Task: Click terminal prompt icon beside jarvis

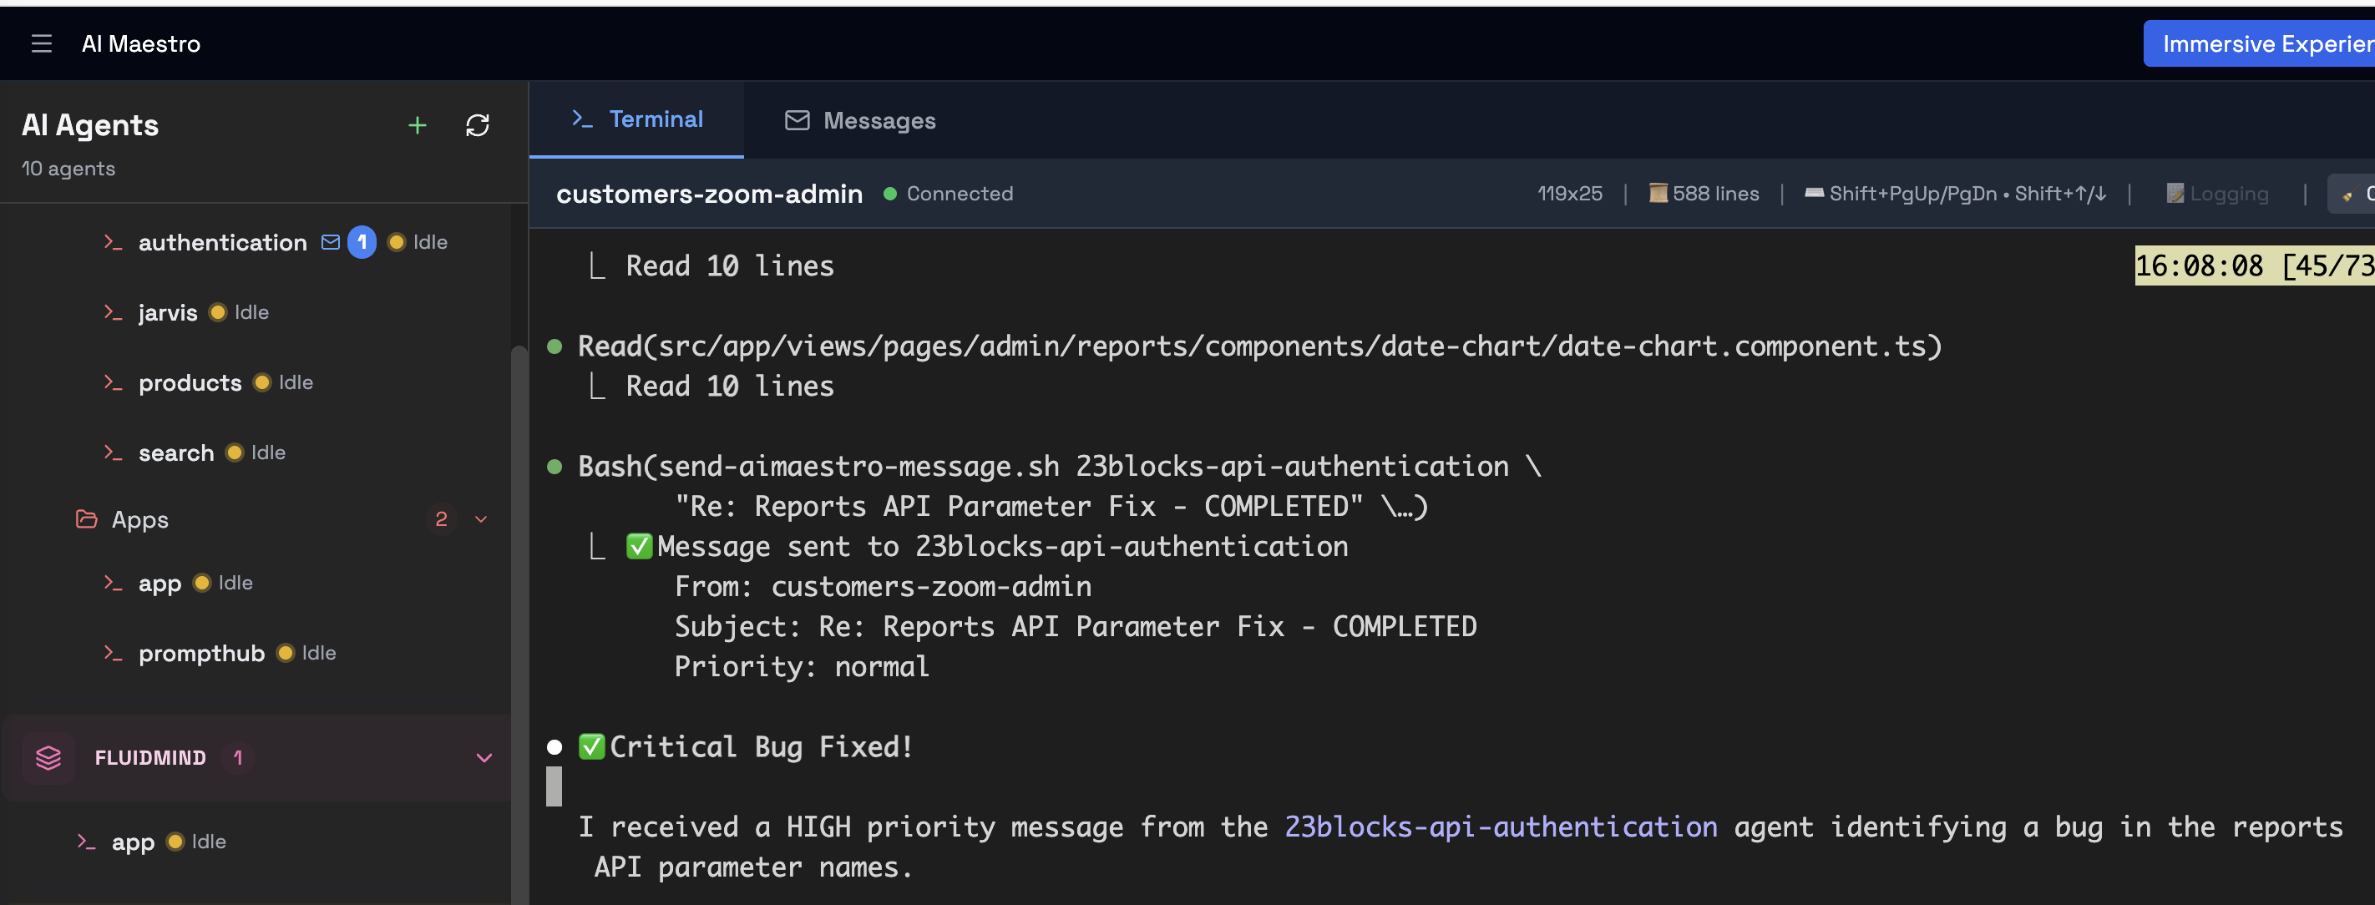Action: 113,313
